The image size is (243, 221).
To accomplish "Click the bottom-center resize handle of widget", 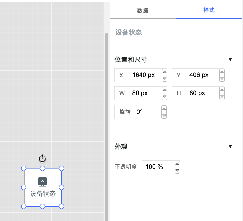I will click(x=43, y=206).
